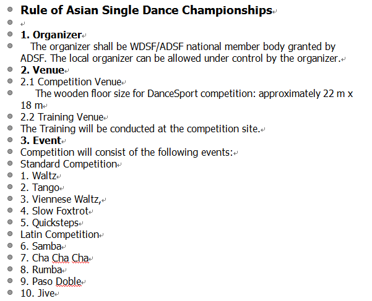
Task: Place cursor in '2.2 Training Venue' line
Action: pos(62,117)
